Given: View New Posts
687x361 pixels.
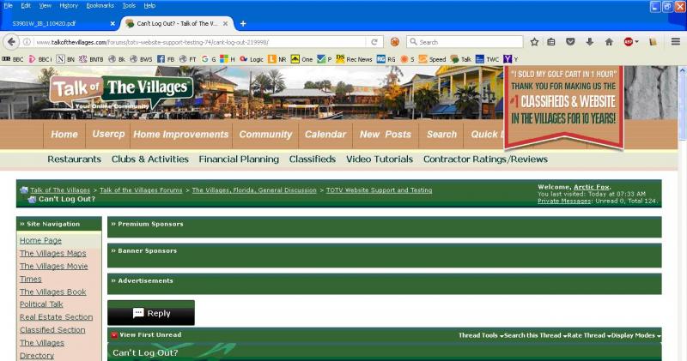Looking at the screenshot, I should point(386,135).
